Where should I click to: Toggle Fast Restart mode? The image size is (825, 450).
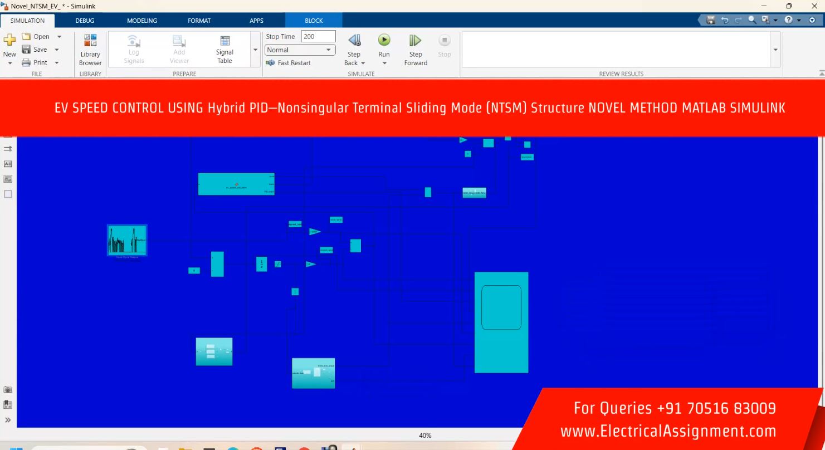click(x=289, y=63)
